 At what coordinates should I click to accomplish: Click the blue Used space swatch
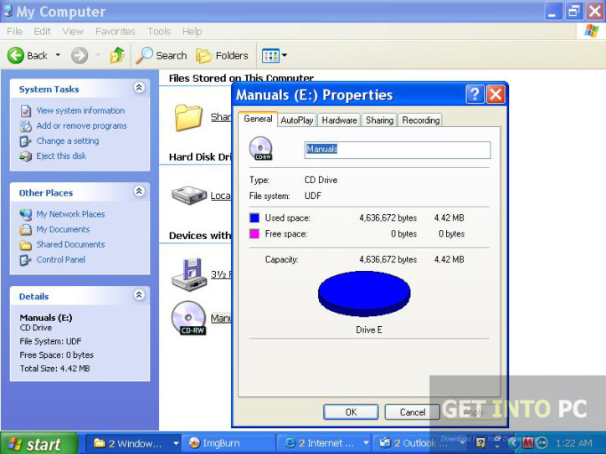(254, 217)
